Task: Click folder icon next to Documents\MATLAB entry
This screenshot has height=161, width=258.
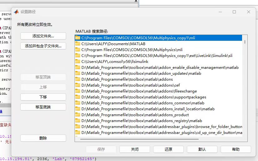Action: click(78, 44)
